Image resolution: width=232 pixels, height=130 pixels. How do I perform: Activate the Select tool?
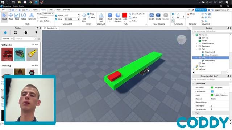click(x=4, y=16)
